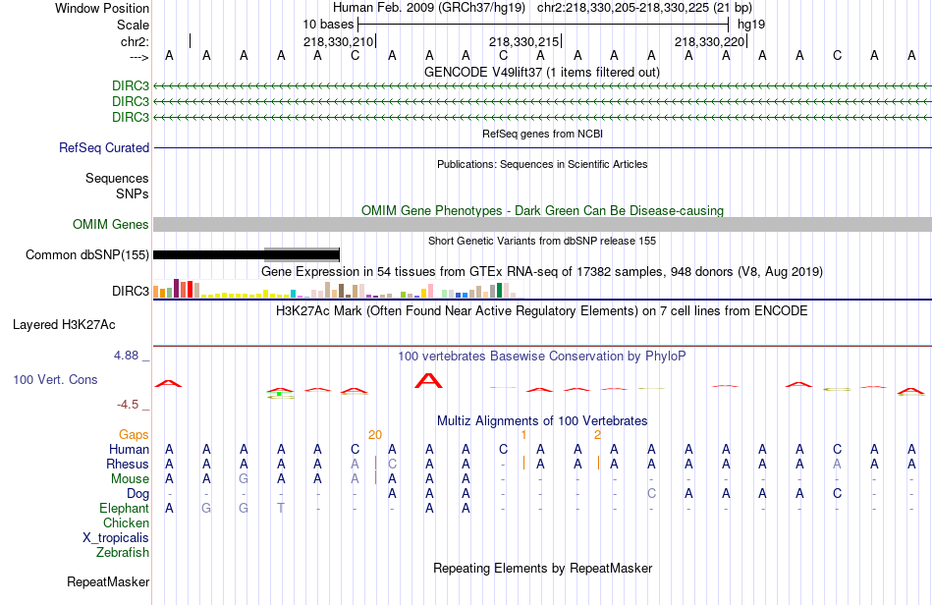The image size is (933, 605).
Task: Click 100 vertebrates Basewise Conservation by PhyloP title
Action: tap(542, 357)
